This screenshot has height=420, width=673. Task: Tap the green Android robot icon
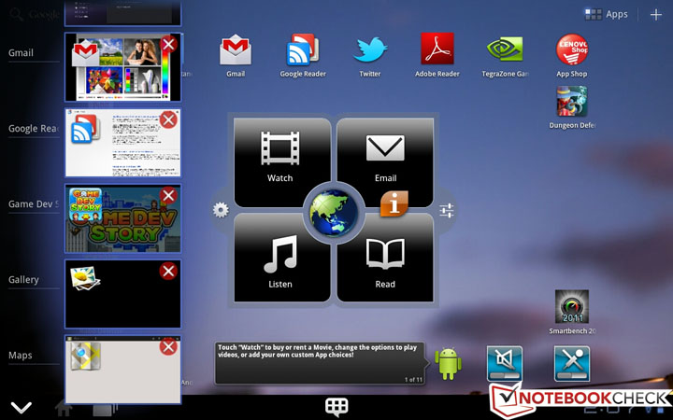[448, 363]
